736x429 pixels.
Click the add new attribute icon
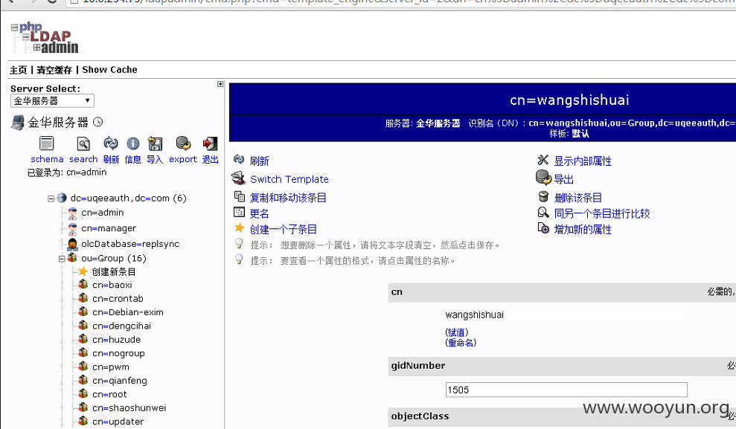(x=543, y=228)
